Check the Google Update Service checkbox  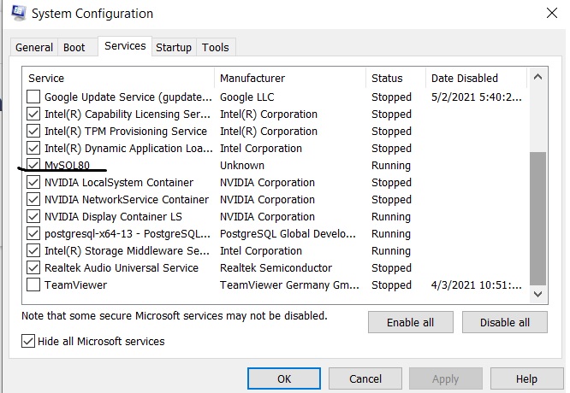[x=33, y=97]
